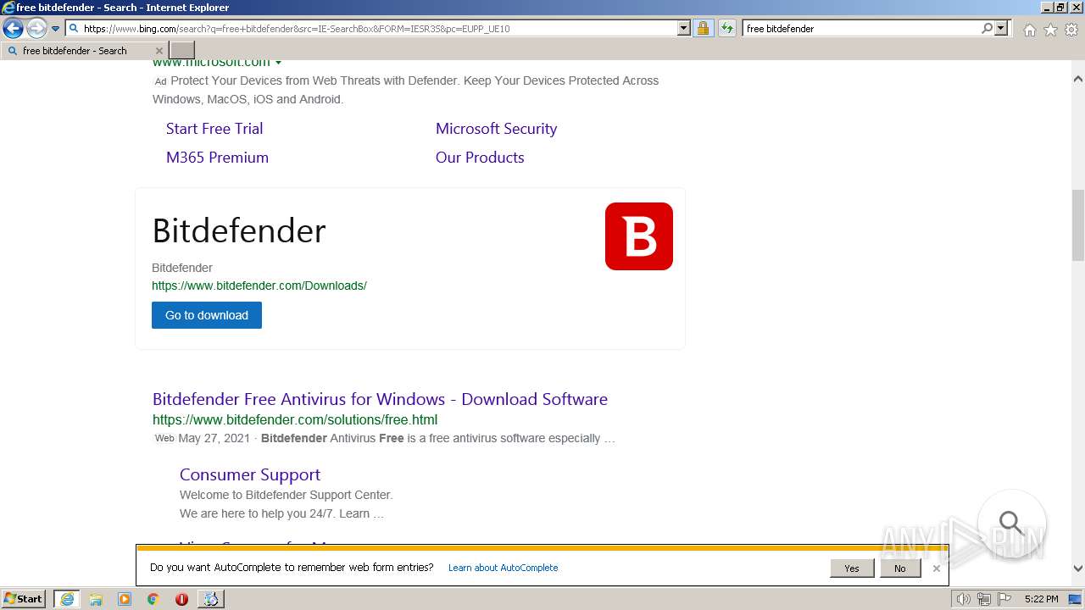Open the Windows Explorer folder taskbar icon

click(x=96, y=599)
